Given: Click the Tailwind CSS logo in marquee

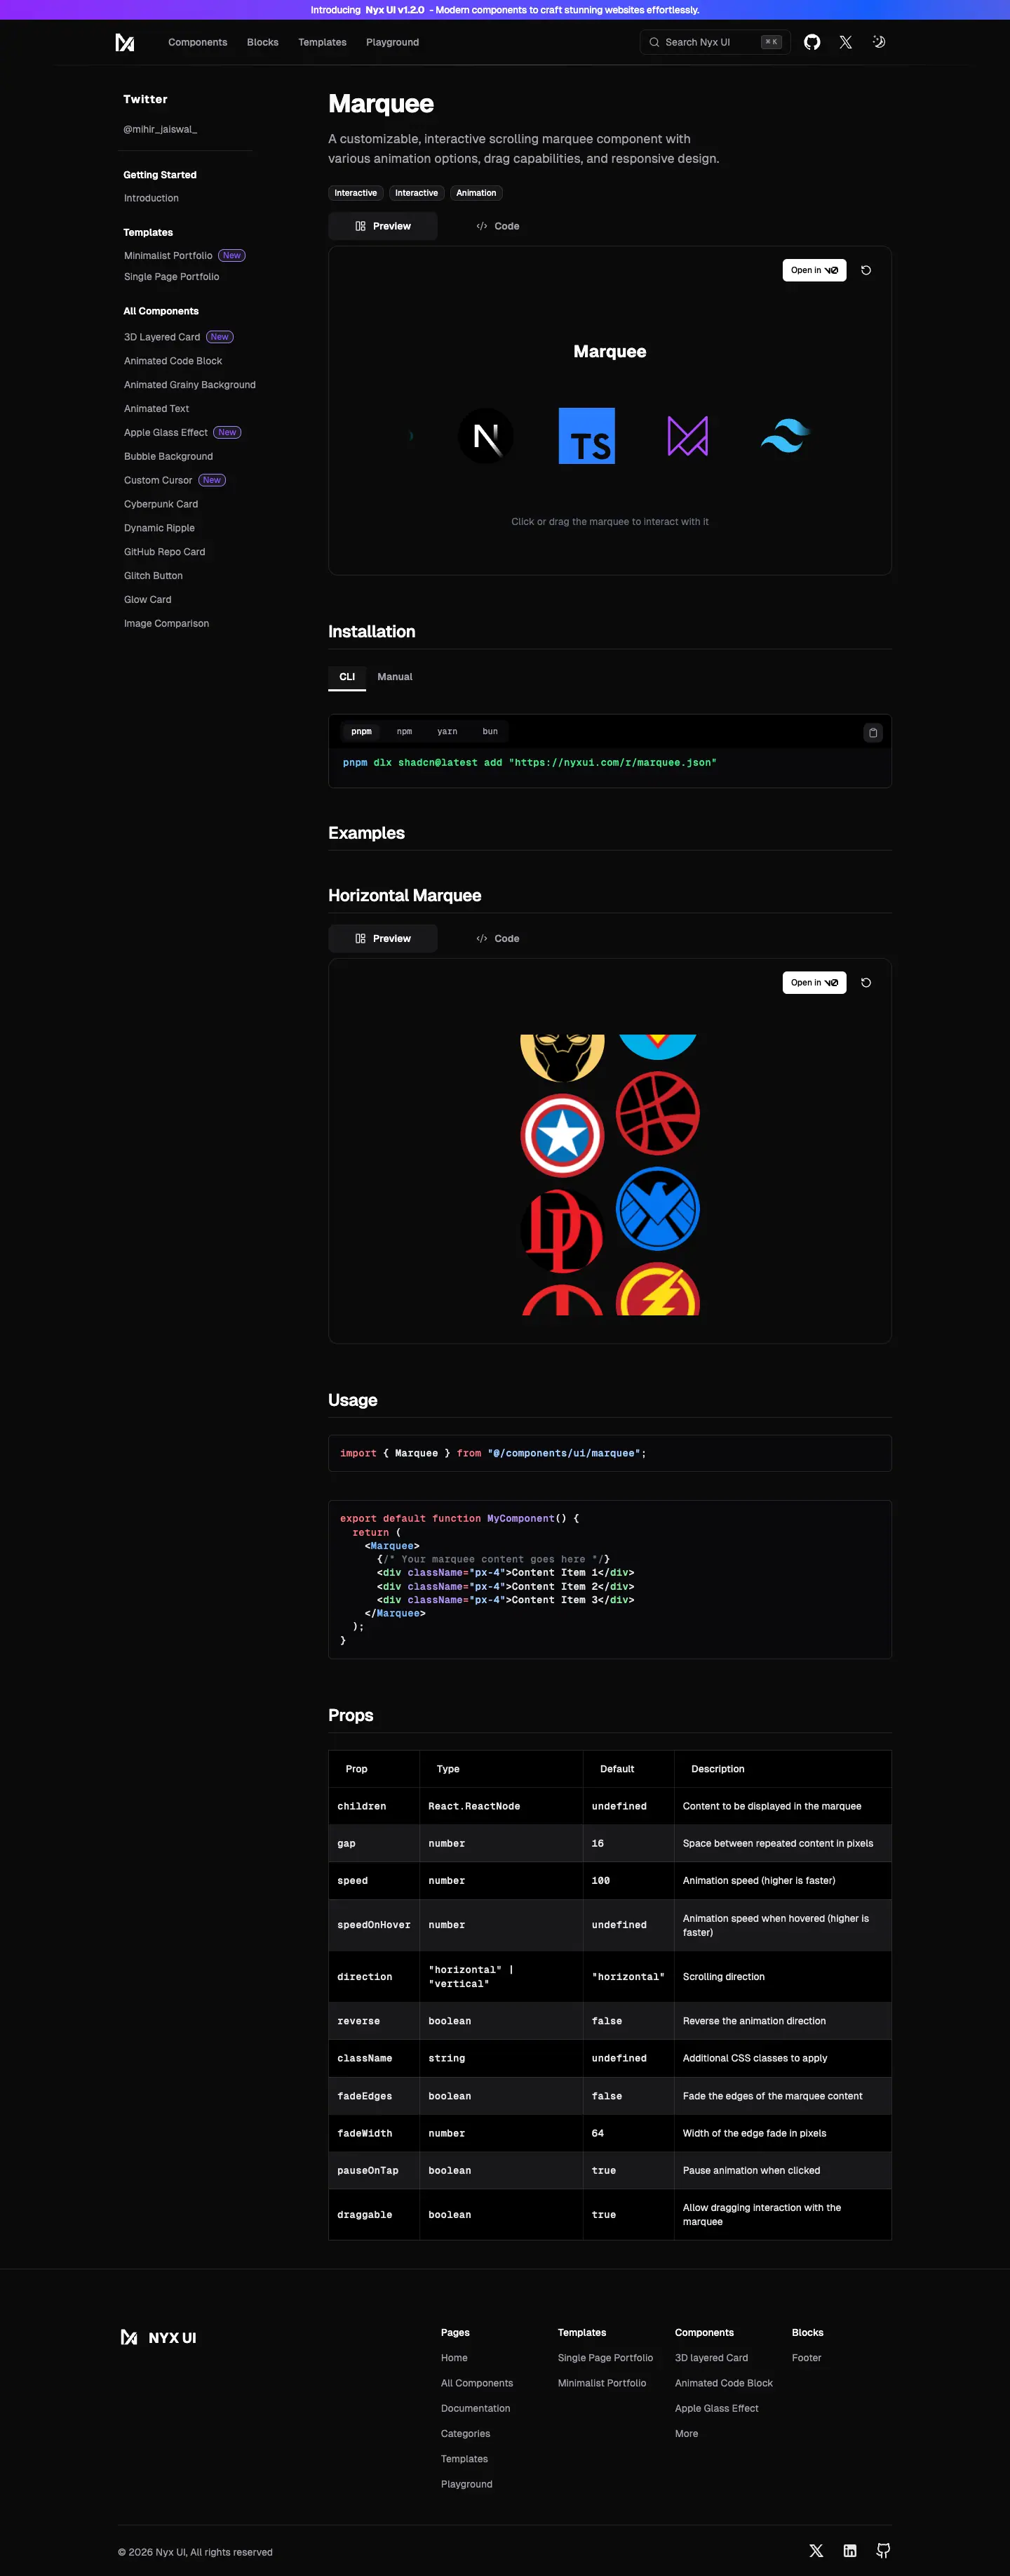Looking at the screenshot, I should point(786,436).
